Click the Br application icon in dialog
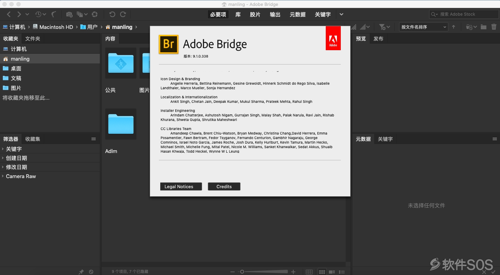 [x=169, y=44]
